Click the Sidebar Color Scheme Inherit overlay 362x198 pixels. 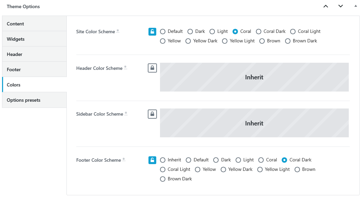(x=254, y=123)
